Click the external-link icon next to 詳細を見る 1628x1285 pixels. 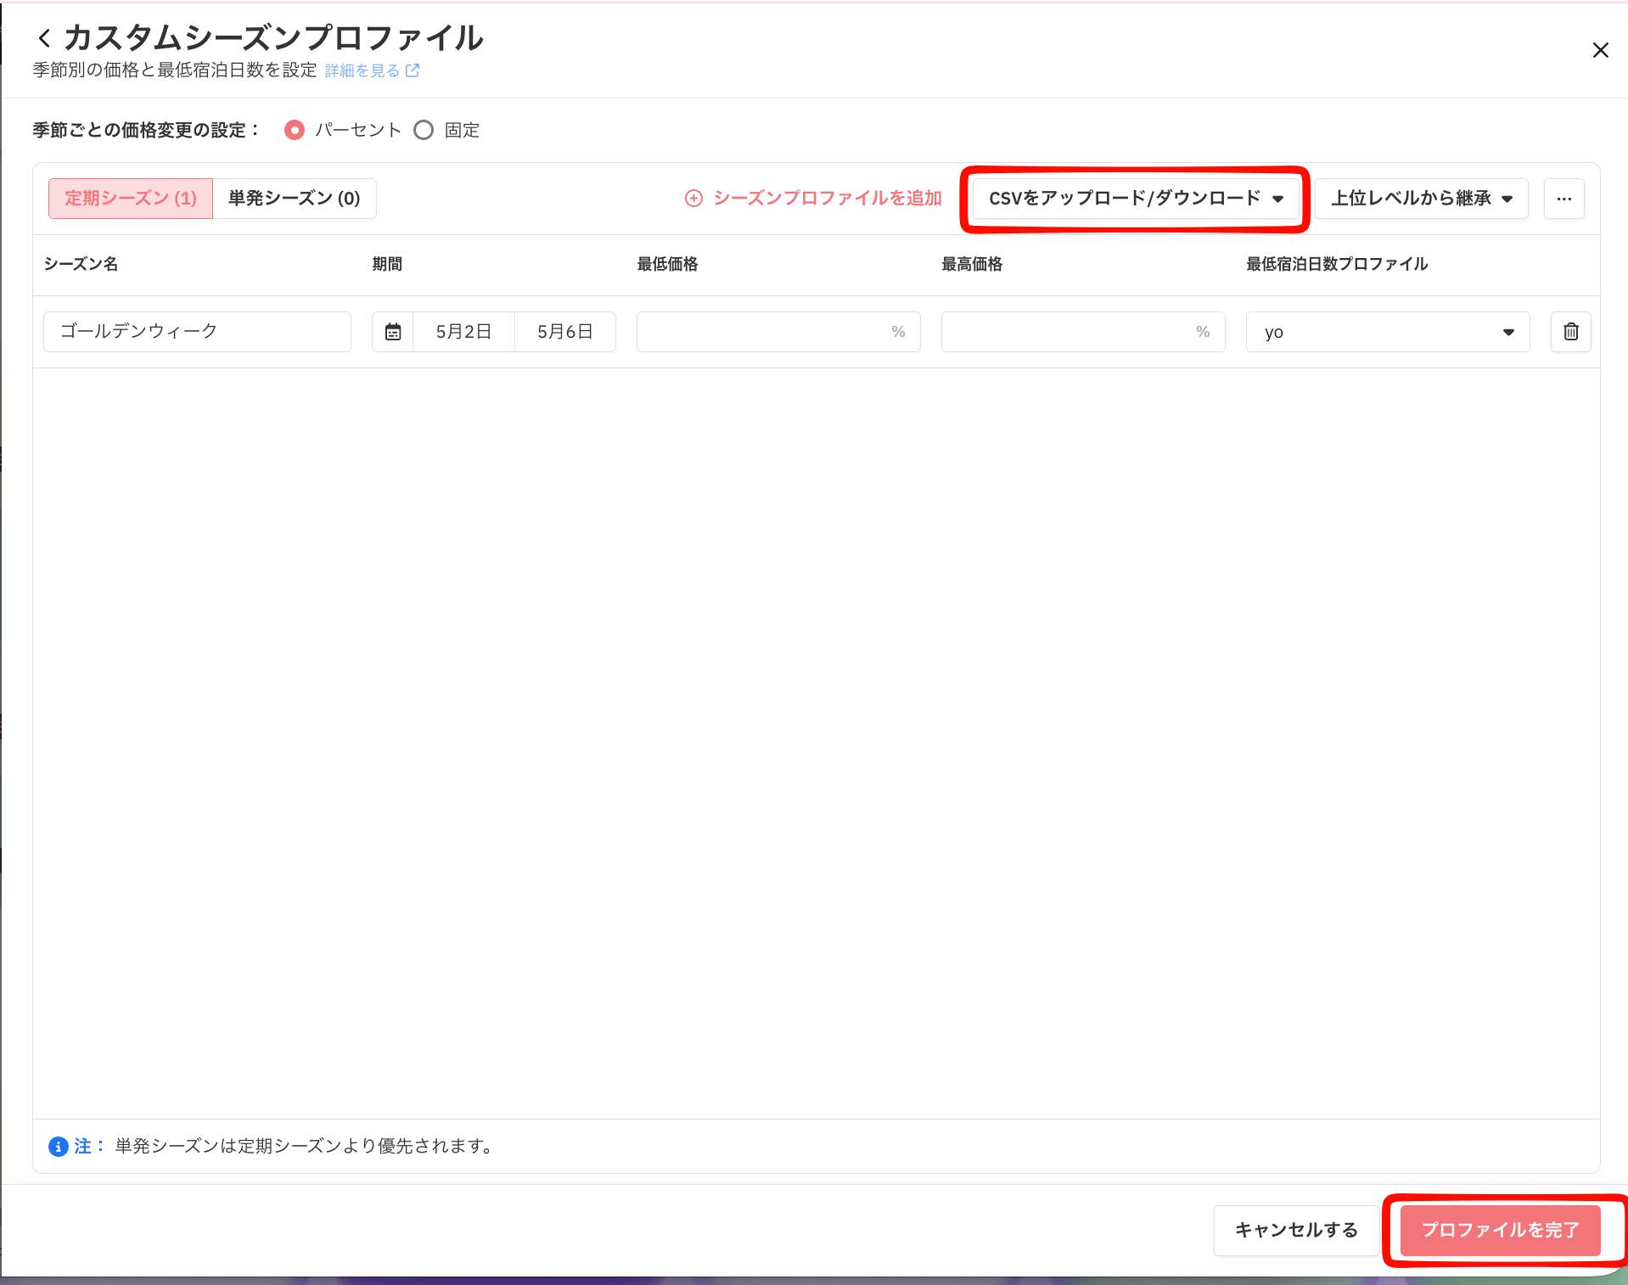coord(413,71)
